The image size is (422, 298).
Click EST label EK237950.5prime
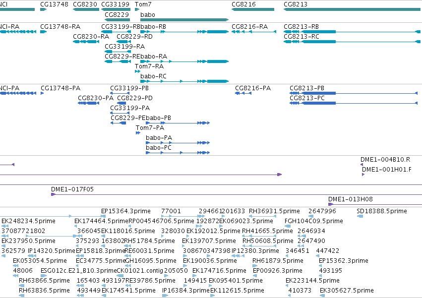(29, 241)
